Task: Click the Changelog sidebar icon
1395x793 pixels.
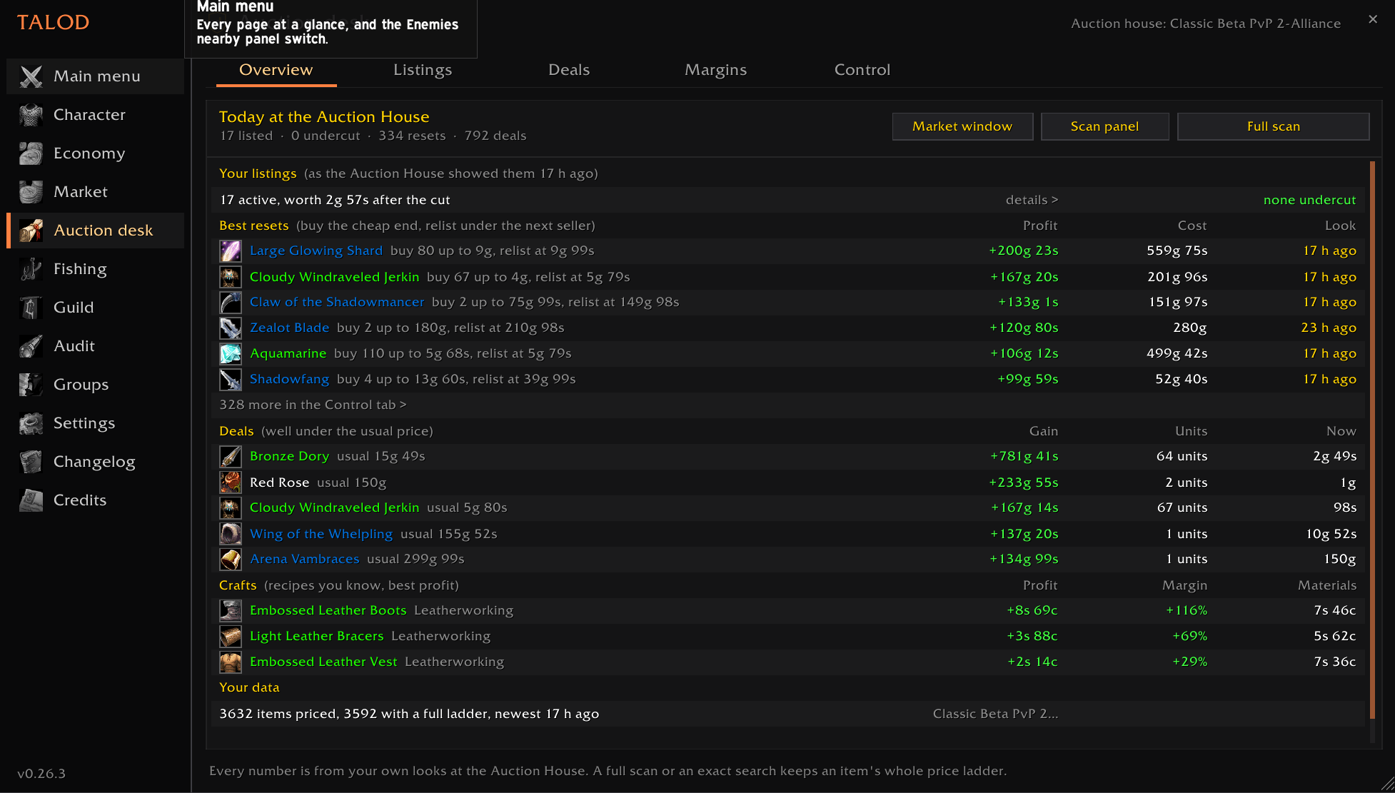Action: pos(31,462)
